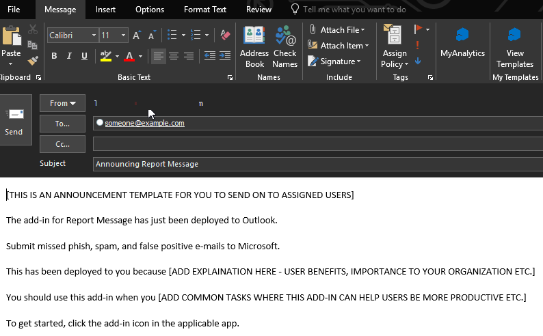Toggle italic formatting
The height and width of the screenshot is (336, 543).
69,56
